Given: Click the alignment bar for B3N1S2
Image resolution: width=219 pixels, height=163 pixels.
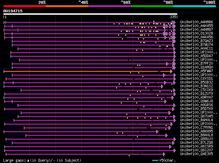Looking at the screenshot, I should 83,87.
